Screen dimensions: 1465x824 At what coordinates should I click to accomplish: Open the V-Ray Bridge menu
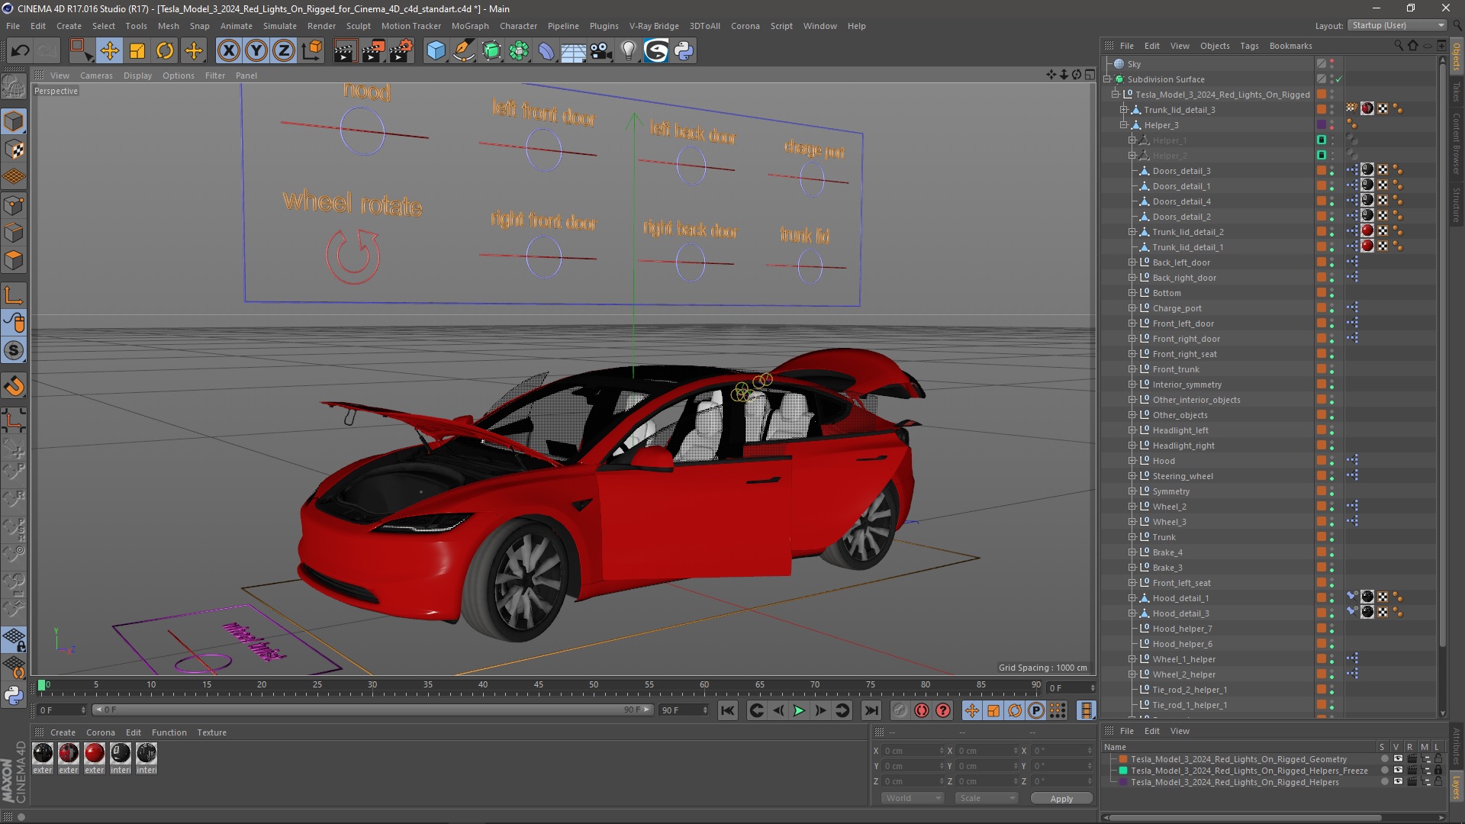click(x=654, y=26)
